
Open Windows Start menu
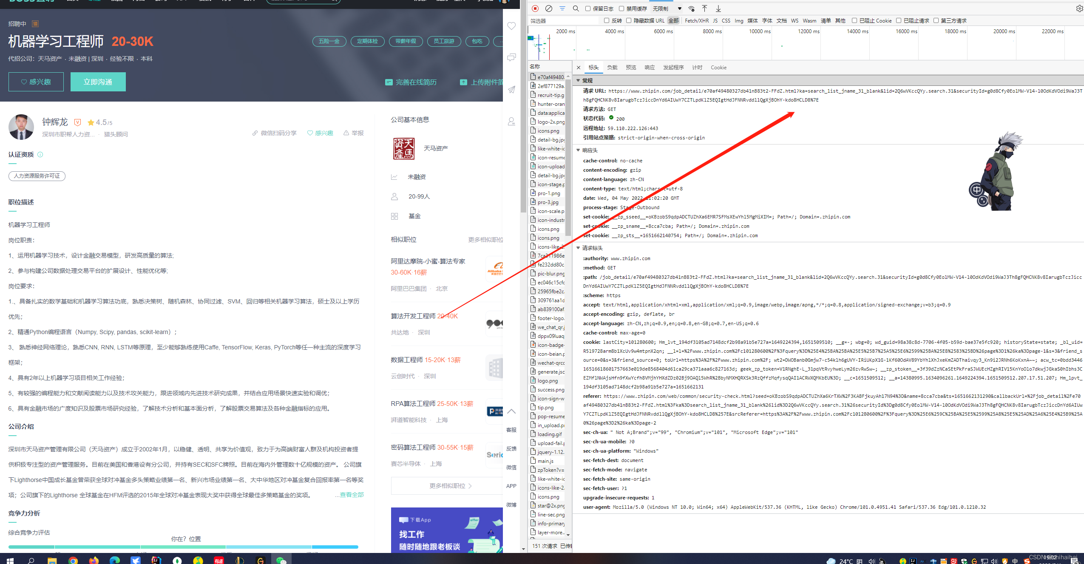click(x=10, y=560)
